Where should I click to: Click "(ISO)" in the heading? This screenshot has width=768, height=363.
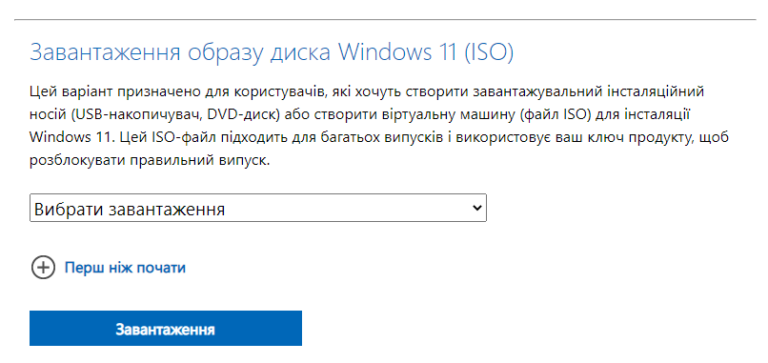click(x=488, y=52)
